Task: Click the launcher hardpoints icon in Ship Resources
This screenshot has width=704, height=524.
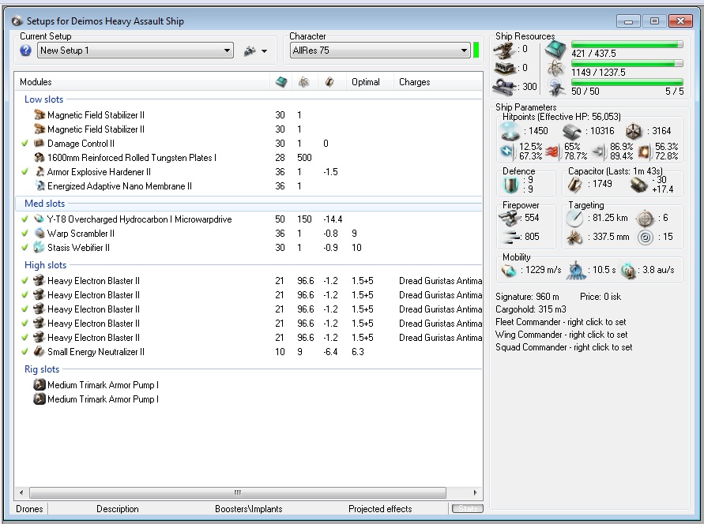Action: point(505,69)
